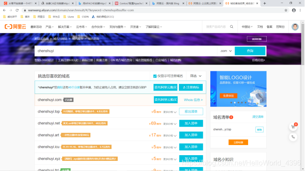Add chenshuyi.xyz to the list
The width and height of the screenshot is (305, 171).
point(191,159)
